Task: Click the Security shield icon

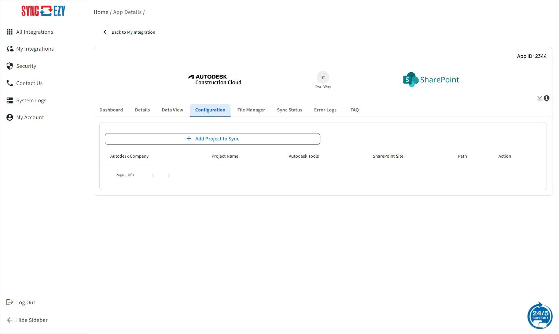Action: coord(10,66)
